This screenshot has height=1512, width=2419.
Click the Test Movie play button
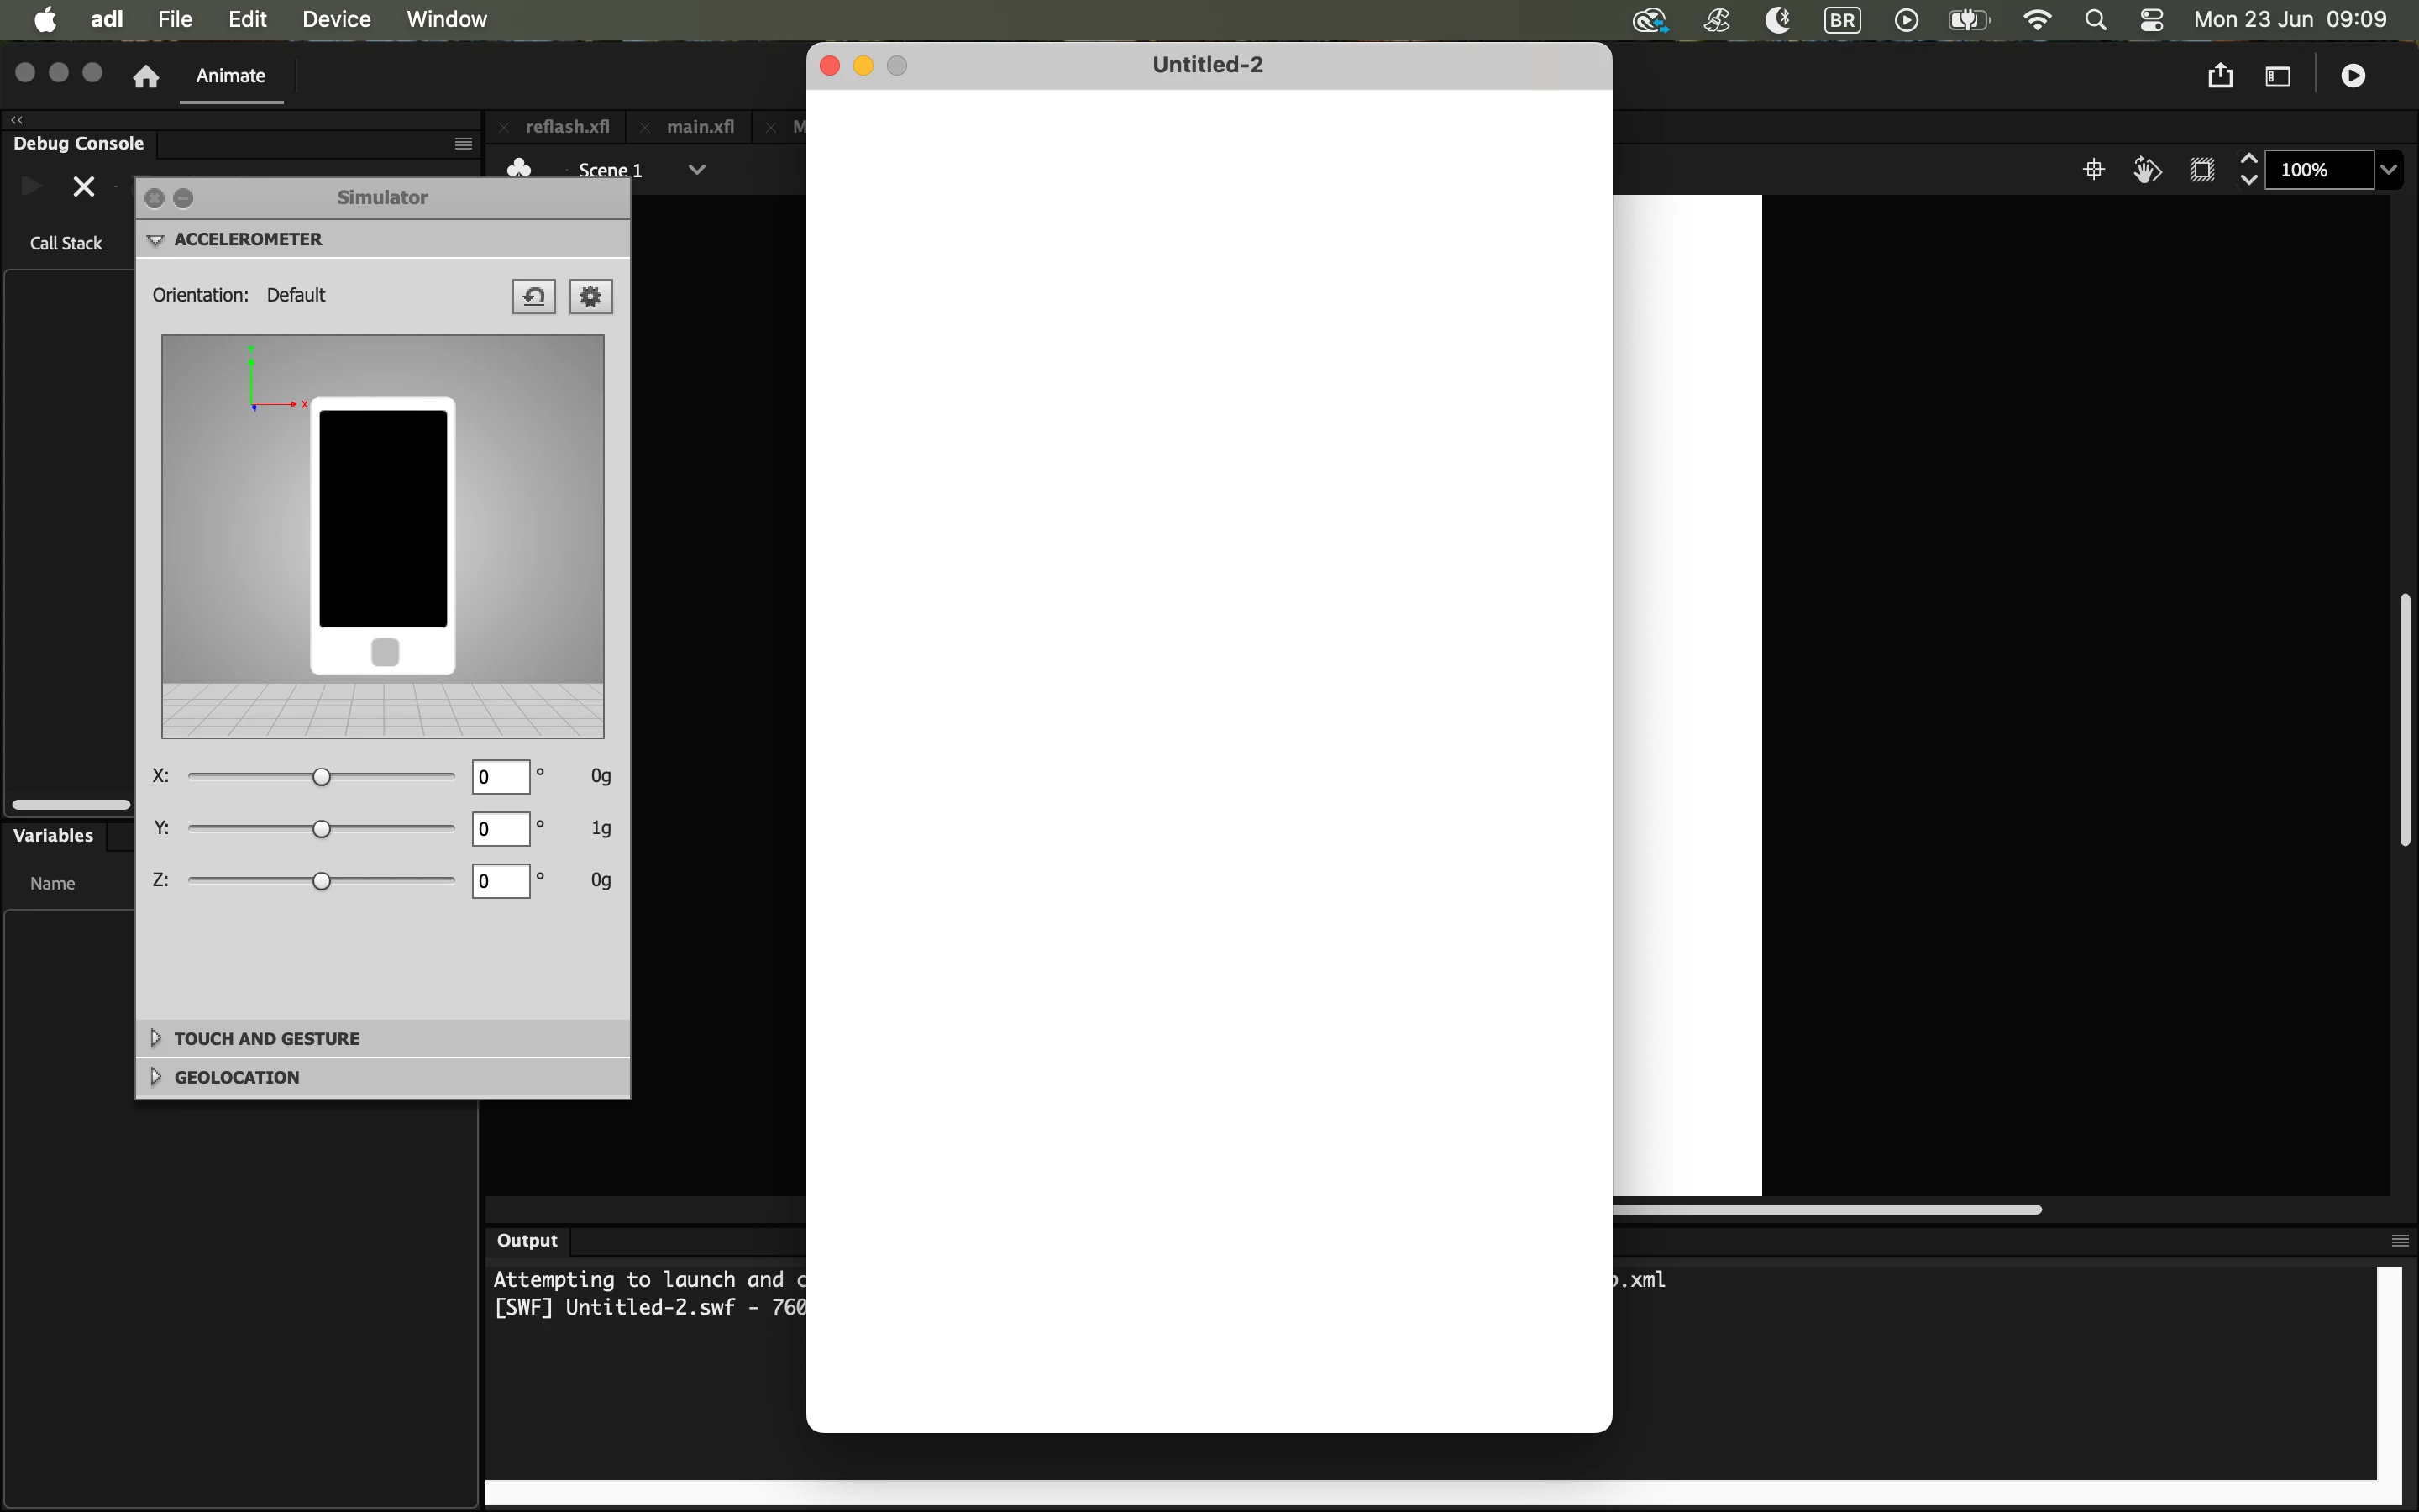[2353, 76]
